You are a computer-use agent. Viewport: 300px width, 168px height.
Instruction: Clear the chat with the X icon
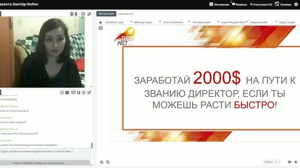click(x=62, y=92)
